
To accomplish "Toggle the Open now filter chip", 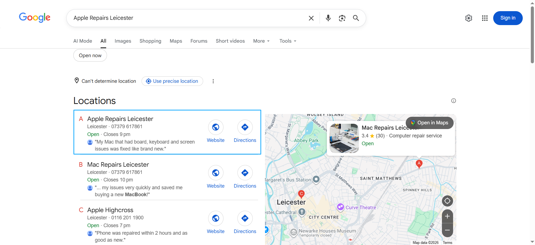I will (x=90, y=55).
